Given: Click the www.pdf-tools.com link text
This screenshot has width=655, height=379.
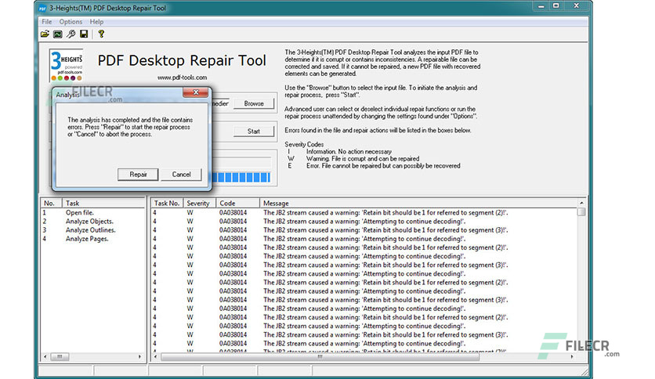Looking at the screenshot, I should (x=182, y=78).
